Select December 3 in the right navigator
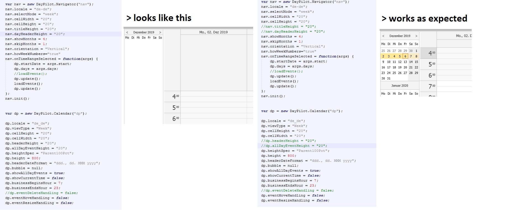 [389, 56]
